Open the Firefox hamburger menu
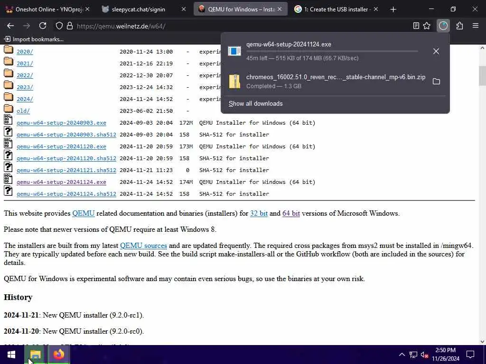Screen dimensions: 486x364 [476, 26]
